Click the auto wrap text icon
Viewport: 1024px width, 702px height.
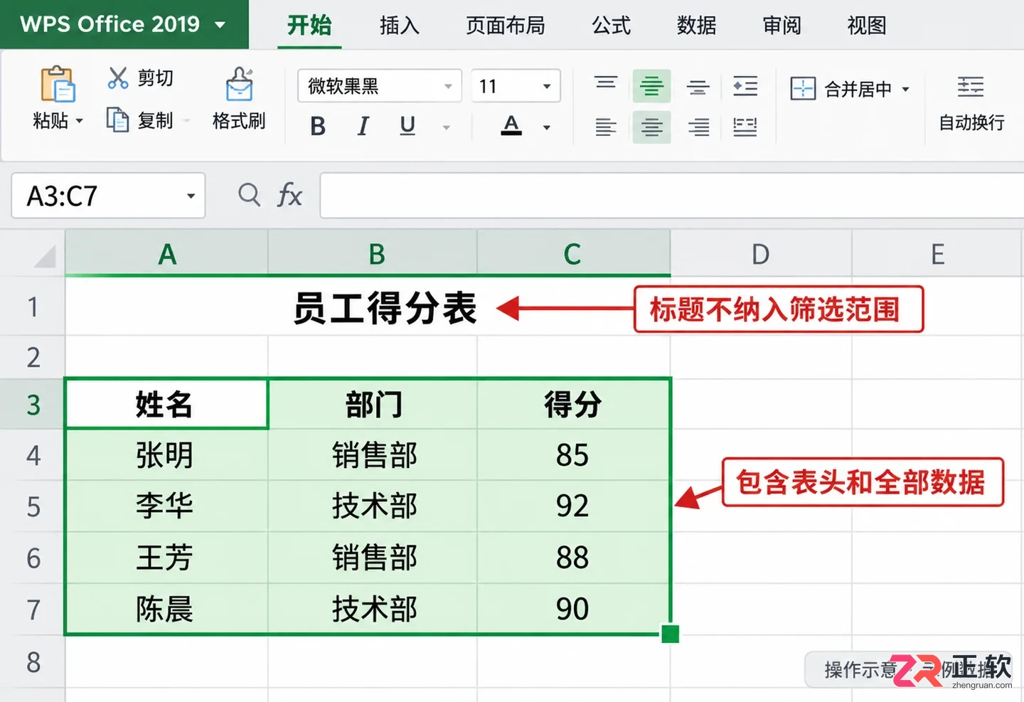tap(971, 87)
